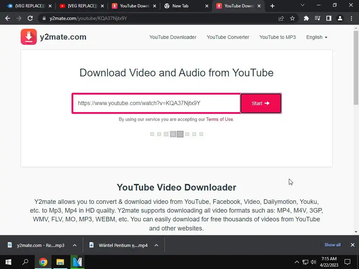Click the y2mate red download logo

pos(29,37)
